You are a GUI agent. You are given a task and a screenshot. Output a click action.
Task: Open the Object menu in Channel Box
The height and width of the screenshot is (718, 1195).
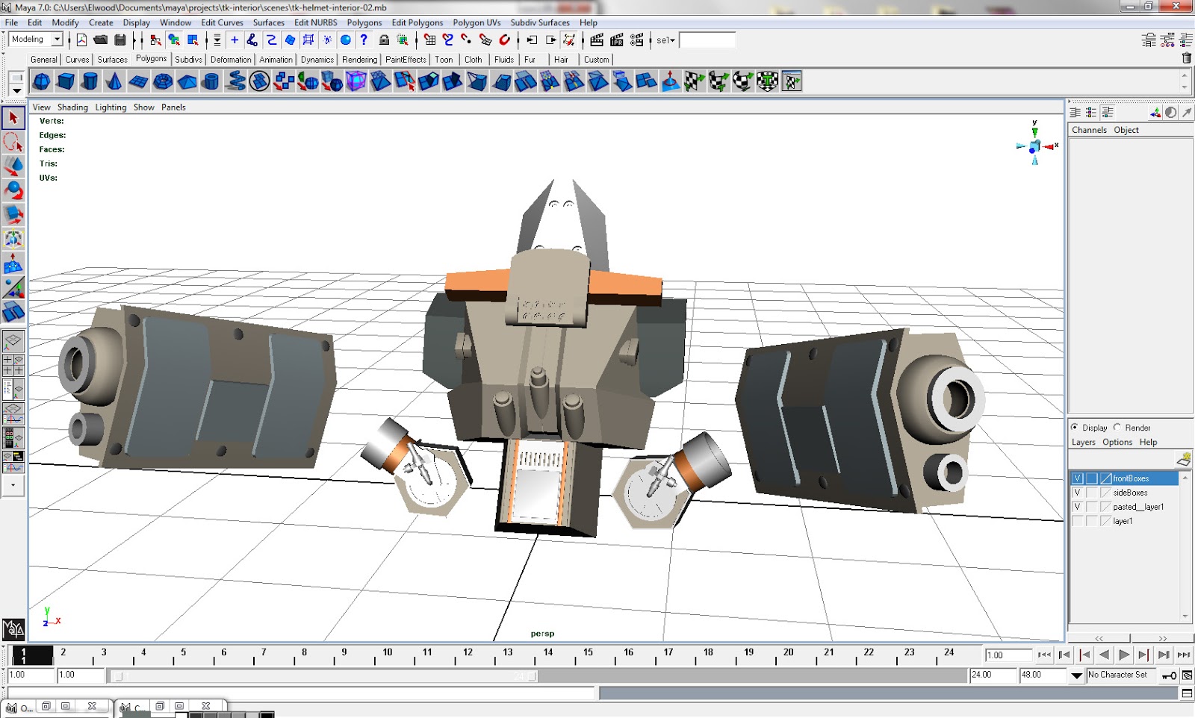click(1126, 130)
